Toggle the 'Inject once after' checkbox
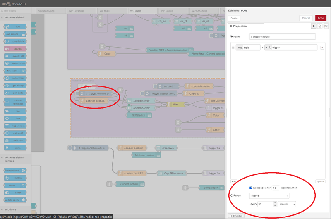Image resolution: width=331 pixels, height=219 pixels. (x=251, y=188)
